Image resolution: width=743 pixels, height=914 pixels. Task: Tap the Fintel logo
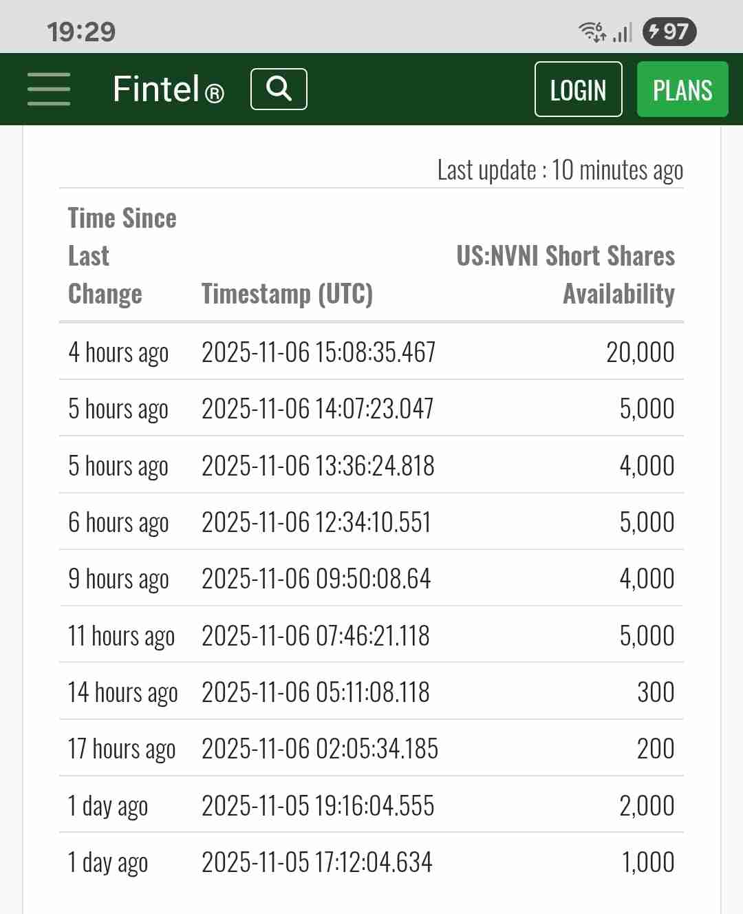[169, 89]
